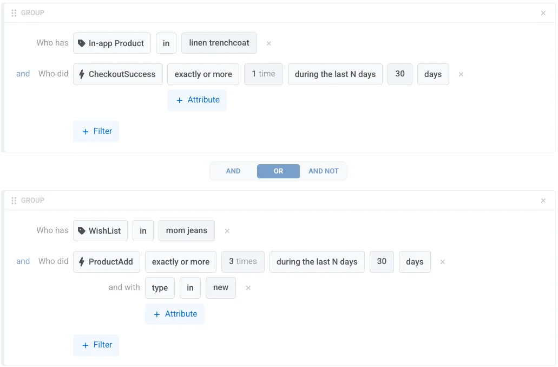
Task: Open the CheckoutSuccess event selector
Action: (x=118, y=74)
